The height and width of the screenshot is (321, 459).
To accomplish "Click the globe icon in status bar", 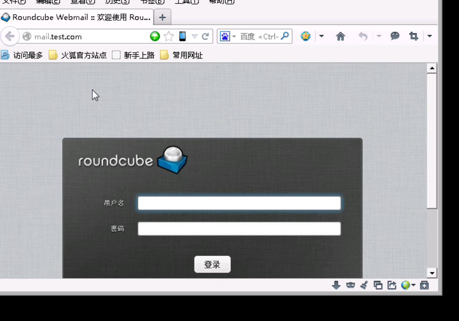I will [x=405, y=285].
